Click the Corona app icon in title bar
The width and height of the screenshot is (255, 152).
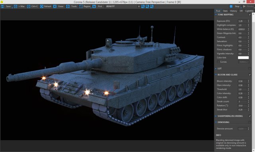[x=2, y=2]
